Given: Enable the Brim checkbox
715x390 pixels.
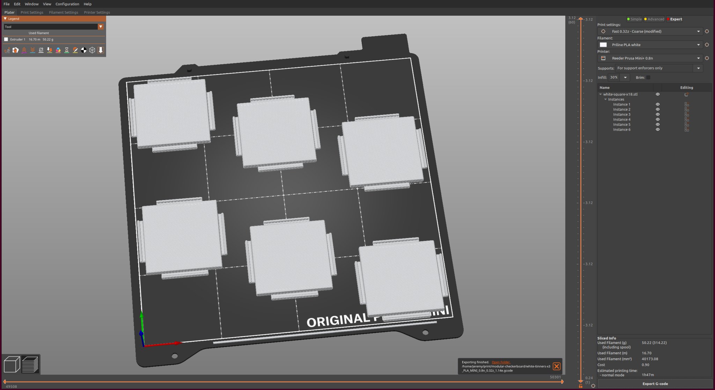Looking at the screenshot, I should [x=648, y=78].
